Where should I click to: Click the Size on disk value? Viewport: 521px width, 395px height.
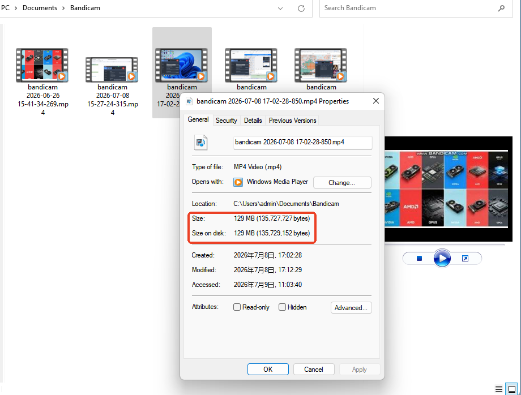point(272,233)
